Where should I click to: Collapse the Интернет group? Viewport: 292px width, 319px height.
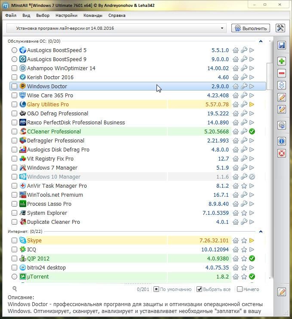[261, 232]
